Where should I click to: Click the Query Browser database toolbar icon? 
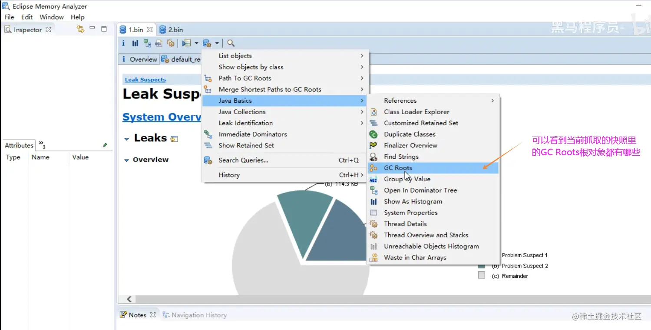pos(207,43)
